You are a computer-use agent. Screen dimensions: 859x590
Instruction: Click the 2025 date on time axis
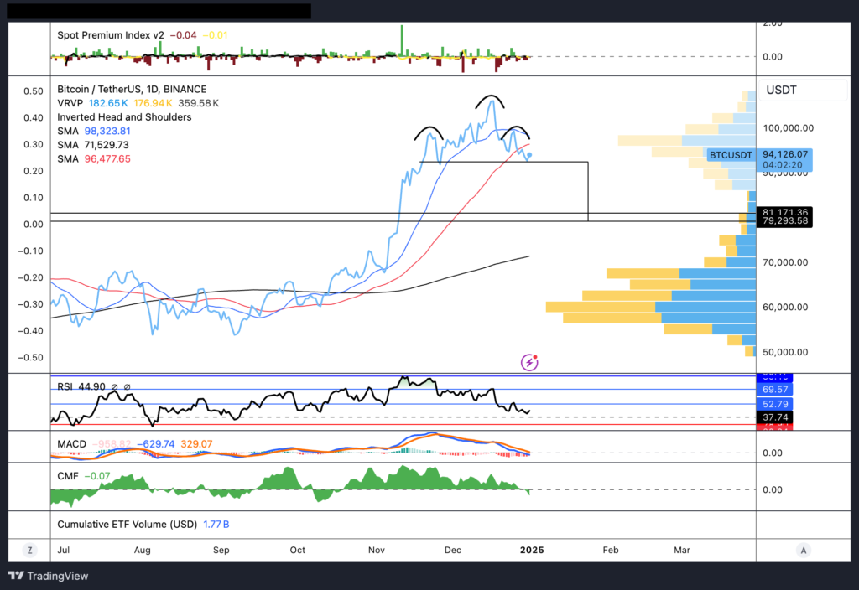(x=532, y=551)
